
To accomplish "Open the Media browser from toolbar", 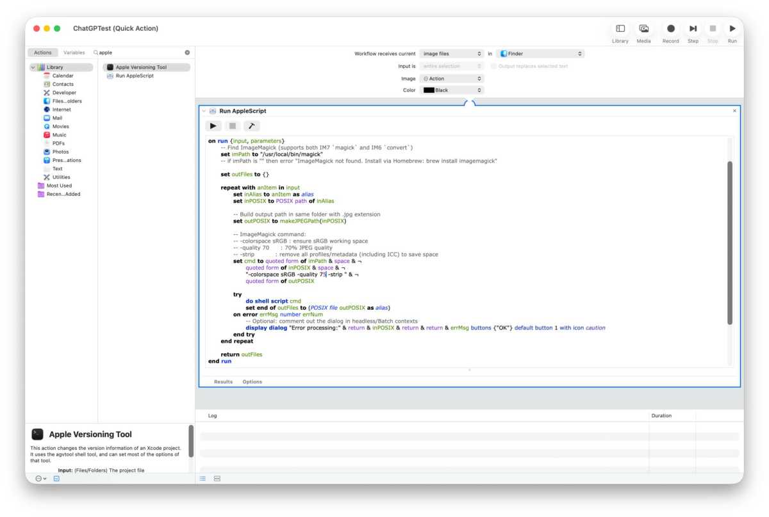I will click(643, 29).
